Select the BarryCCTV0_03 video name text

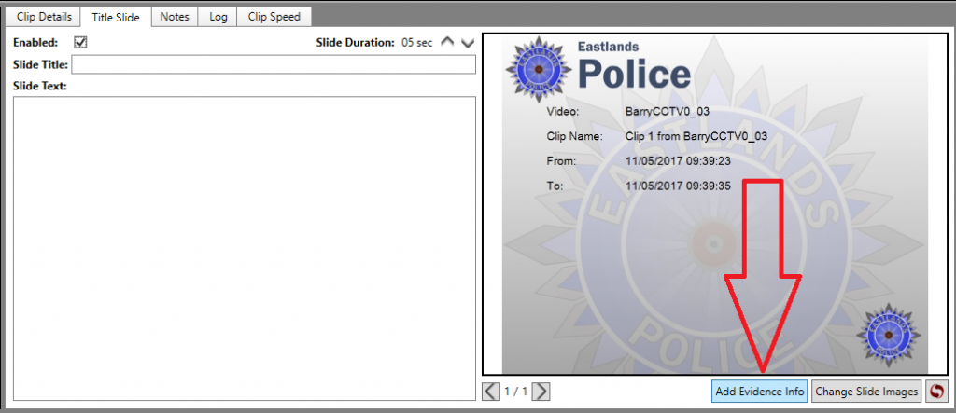[x=667, y=112]
